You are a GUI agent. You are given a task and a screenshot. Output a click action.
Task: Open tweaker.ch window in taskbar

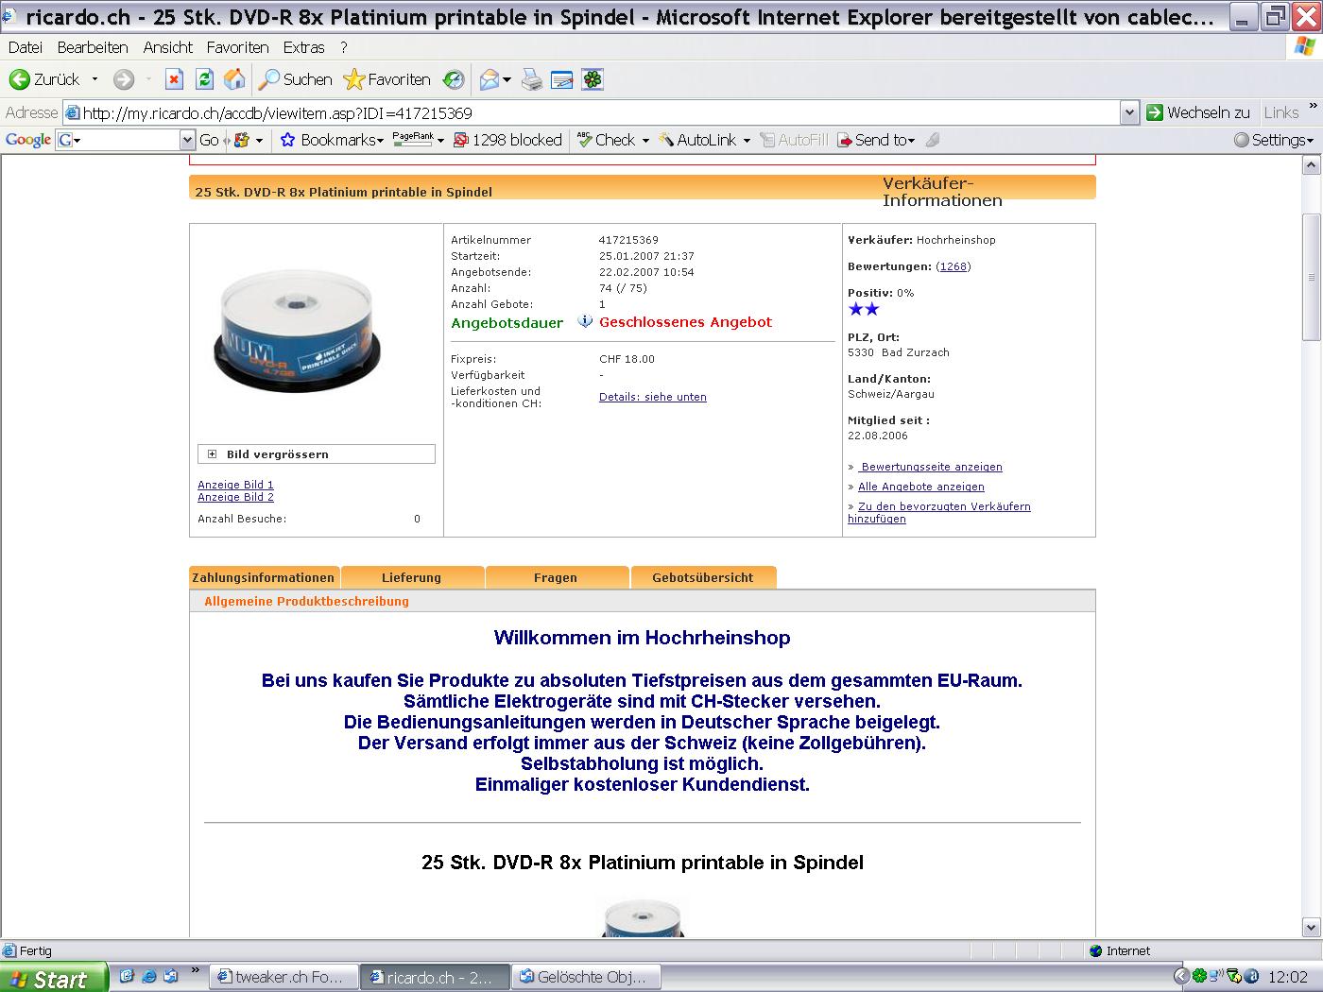click(x=284, y=977)
